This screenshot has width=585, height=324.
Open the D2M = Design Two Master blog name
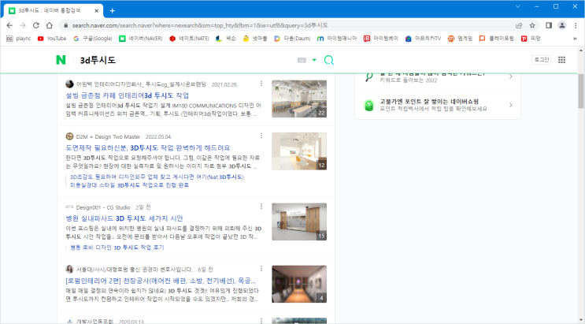[x=108, y=137]
